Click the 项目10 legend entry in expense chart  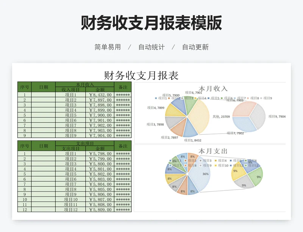222,165
